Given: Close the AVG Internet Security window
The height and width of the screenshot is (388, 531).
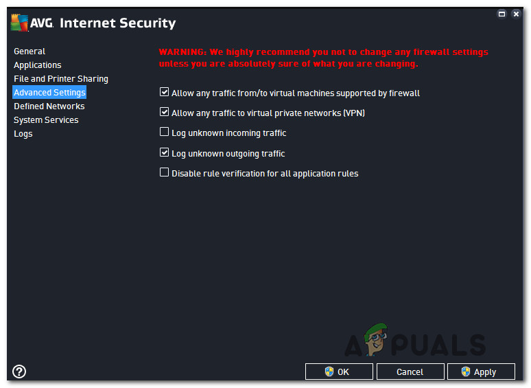Looking at the screenshot, I should 517,13.
